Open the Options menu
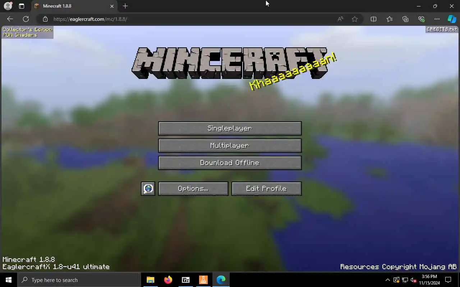The width and height of the screenshot is (460, 287). pos(193,189)
